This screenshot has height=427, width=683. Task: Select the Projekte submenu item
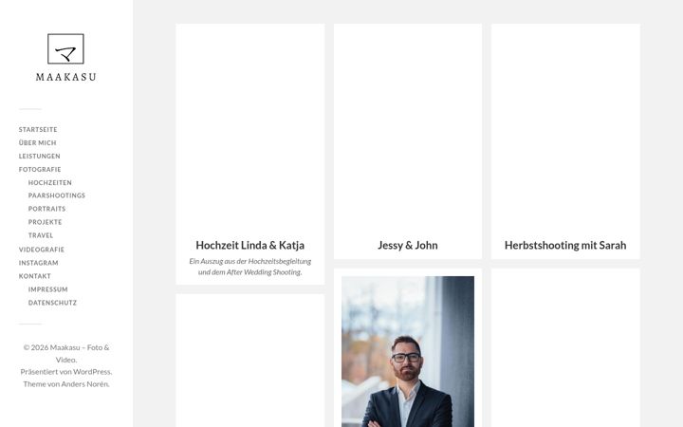pyautogui.click(x=46, y=222)
